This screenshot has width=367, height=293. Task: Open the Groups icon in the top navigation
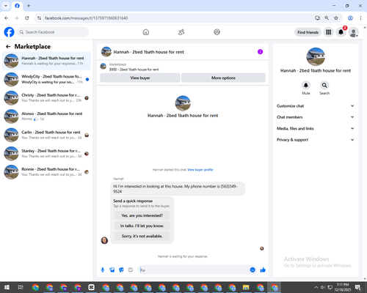click(217, 32)
